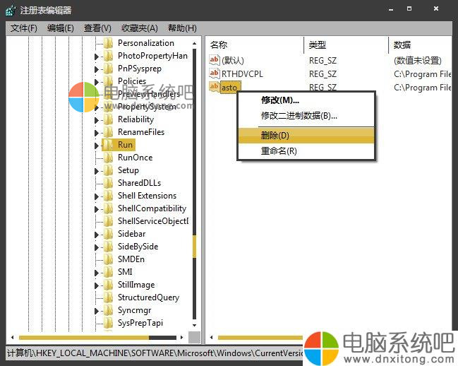Screen dimensions: 458x366
Task: Click the Sidebar folder icon
Action: 109,234
